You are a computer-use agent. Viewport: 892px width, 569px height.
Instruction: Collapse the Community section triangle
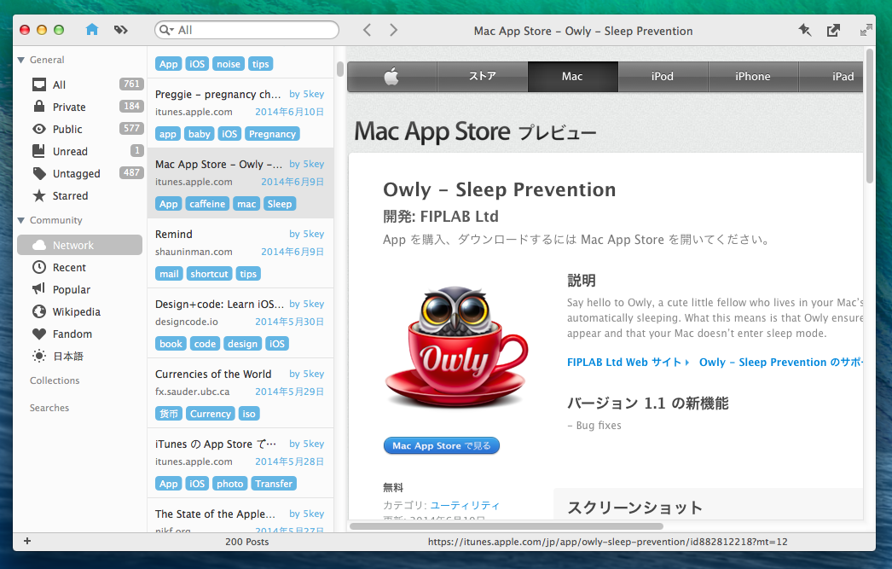21,220
